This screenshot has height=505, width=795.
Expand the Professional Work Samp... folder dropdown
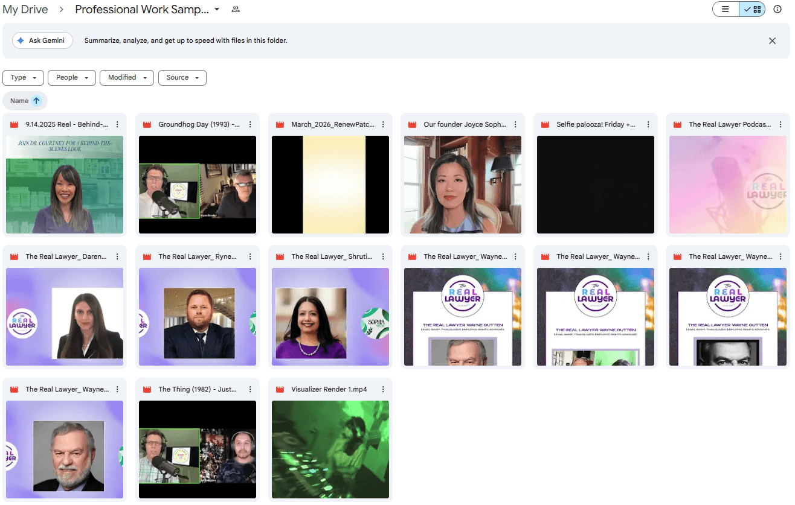[x=217, y=10]
